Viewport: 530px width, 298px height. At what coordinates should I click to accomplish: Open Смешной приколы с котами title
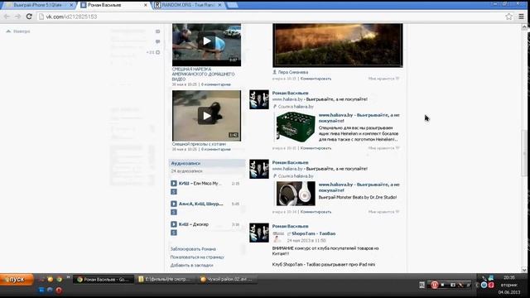click(199, 144)
